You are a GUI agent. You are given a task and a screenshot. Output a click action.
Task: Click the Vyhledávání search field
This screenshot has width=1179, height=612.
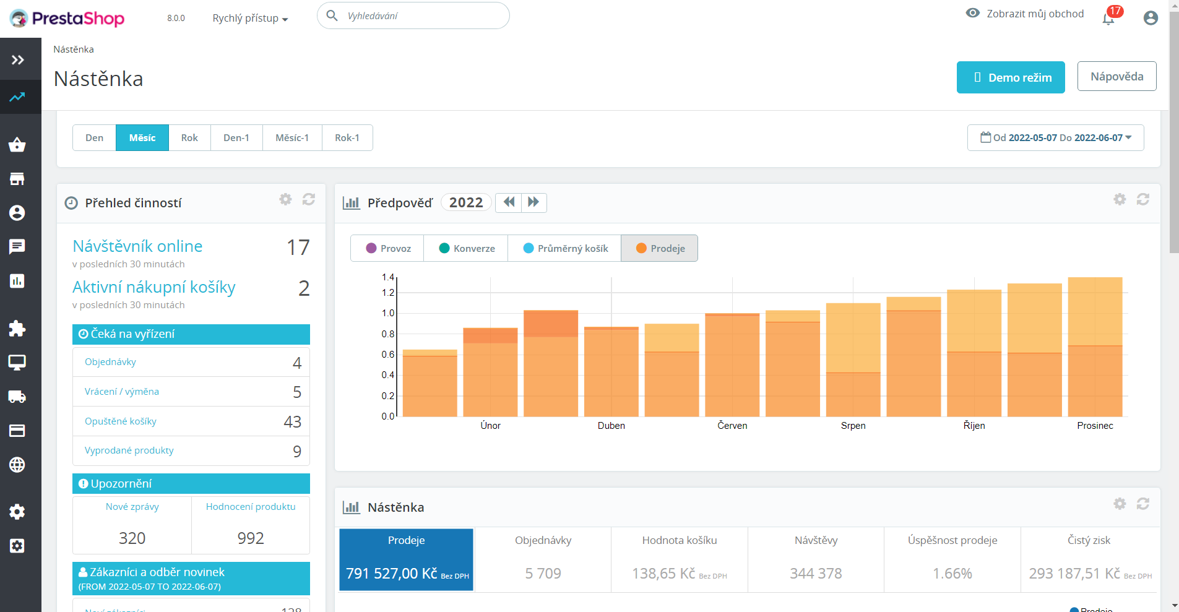(x=421, y=16)
